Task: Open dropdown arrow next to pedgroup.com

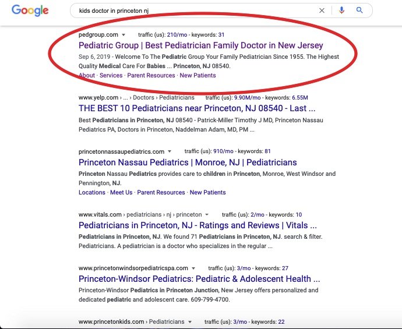Action: click(x=124, y=35)
